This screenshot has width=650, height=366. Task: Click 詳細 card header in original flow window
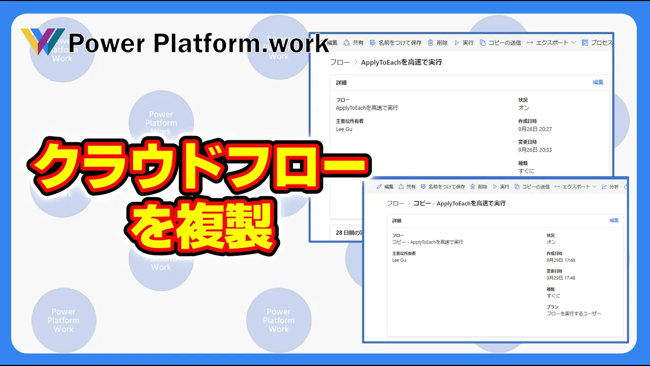(341, 82)
